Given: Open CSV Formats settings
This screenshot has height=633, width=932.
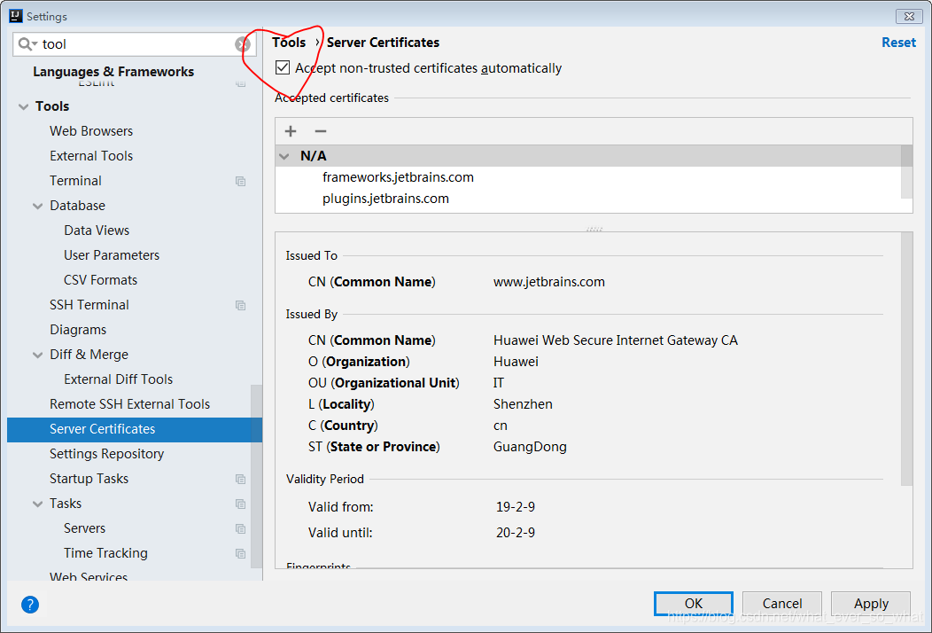Looking at the screenshot, I should point(100,279).
